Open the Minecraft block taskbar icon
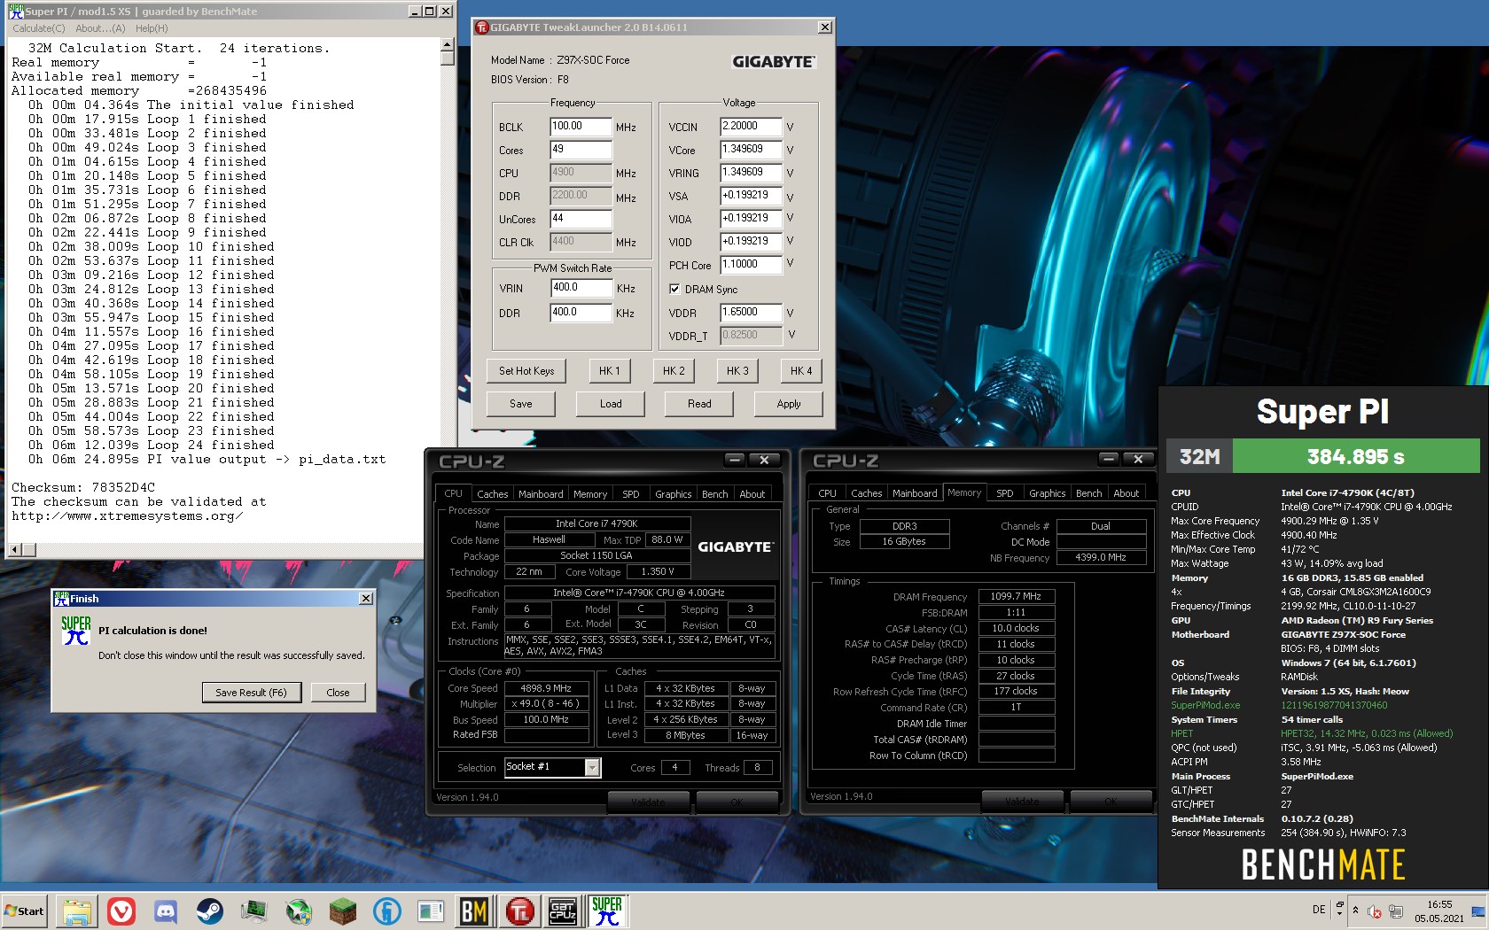1489x930 pixels. click(x=343, y=911)
